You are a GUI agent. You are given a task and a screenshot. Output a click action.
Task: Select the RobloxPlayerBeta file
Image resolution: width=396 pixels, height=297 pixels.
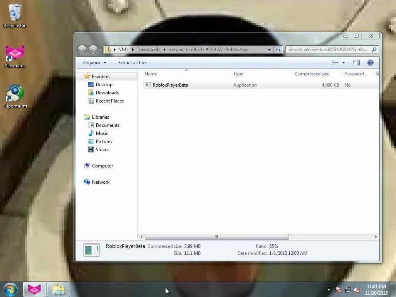pyautogui.click(x=261, y=85)
